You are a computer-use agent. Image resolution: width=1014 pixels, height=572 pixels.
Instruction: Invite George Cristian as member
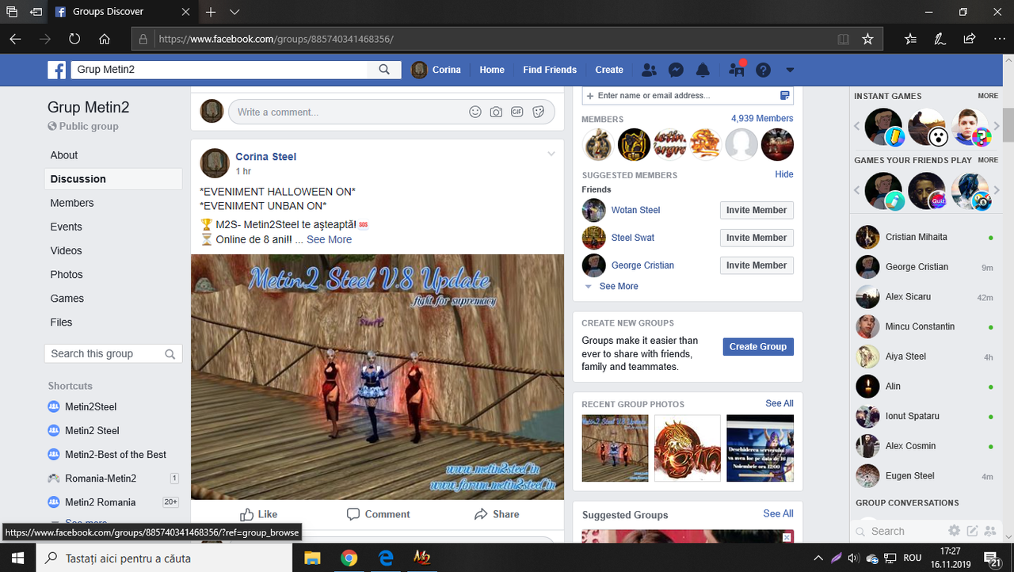(757, 265)
